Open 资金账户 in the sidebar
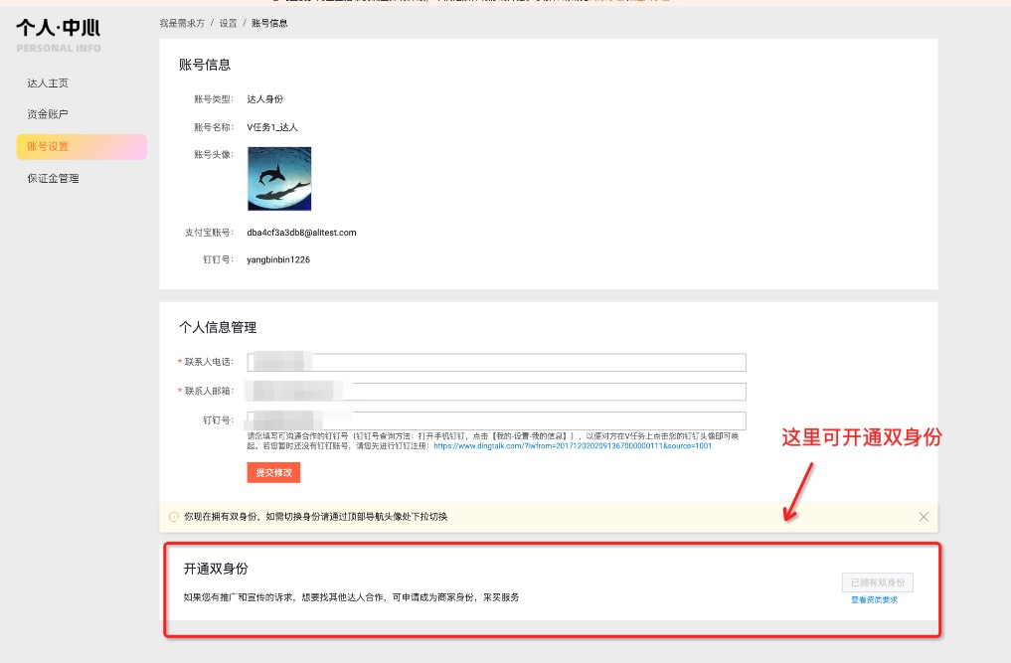This screenshot has width=1011, height=663. [x=48, y=114]
